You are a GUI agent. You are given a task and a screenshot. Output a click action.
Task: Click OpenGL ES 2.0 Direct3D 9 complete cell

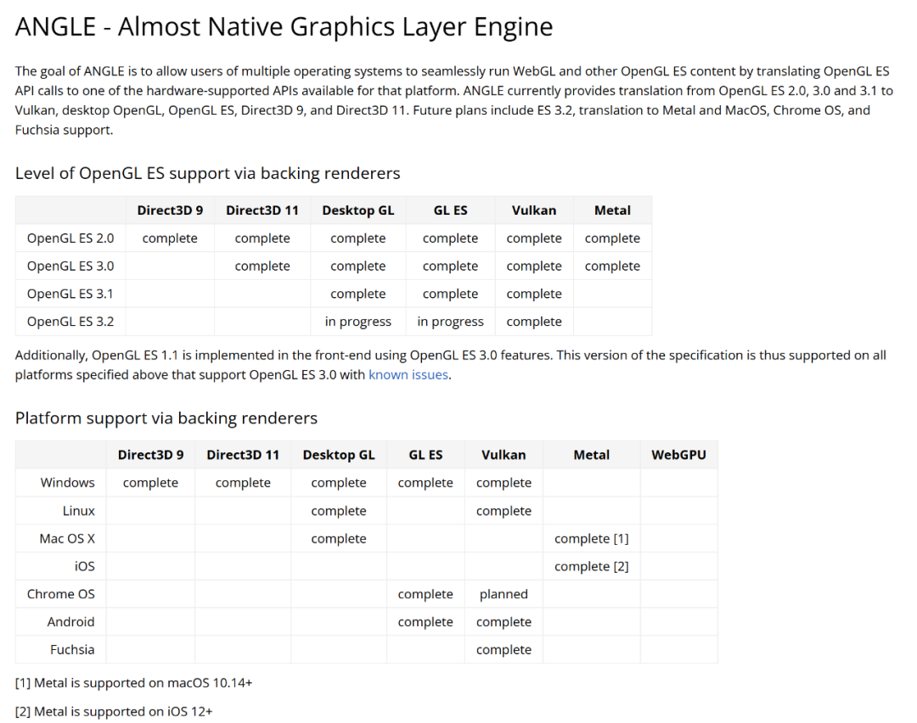pos(170,238)
